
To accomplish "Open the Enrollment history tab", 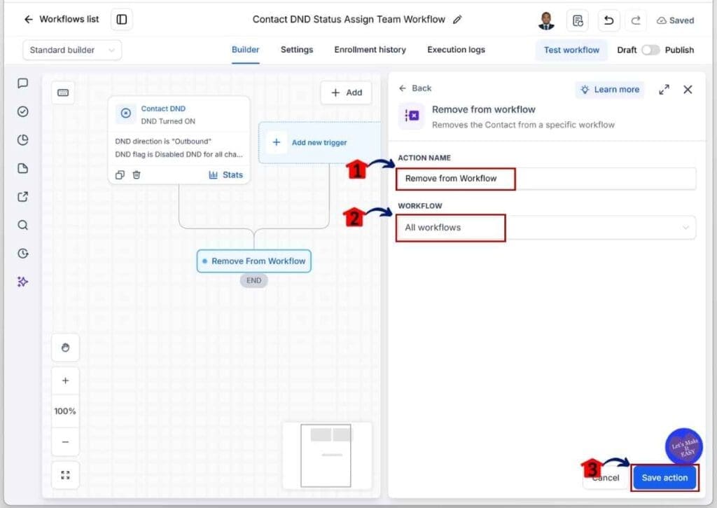I will click(x=370, y=50).
